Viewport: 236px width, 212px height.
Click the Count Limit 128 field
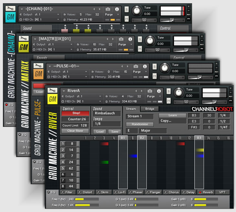pyautogui.click(x=75, y=125)
